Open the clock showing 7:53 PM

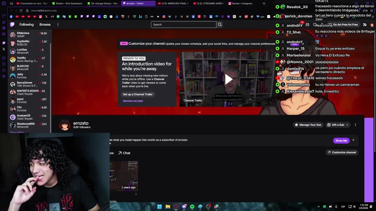click(364, 207)
